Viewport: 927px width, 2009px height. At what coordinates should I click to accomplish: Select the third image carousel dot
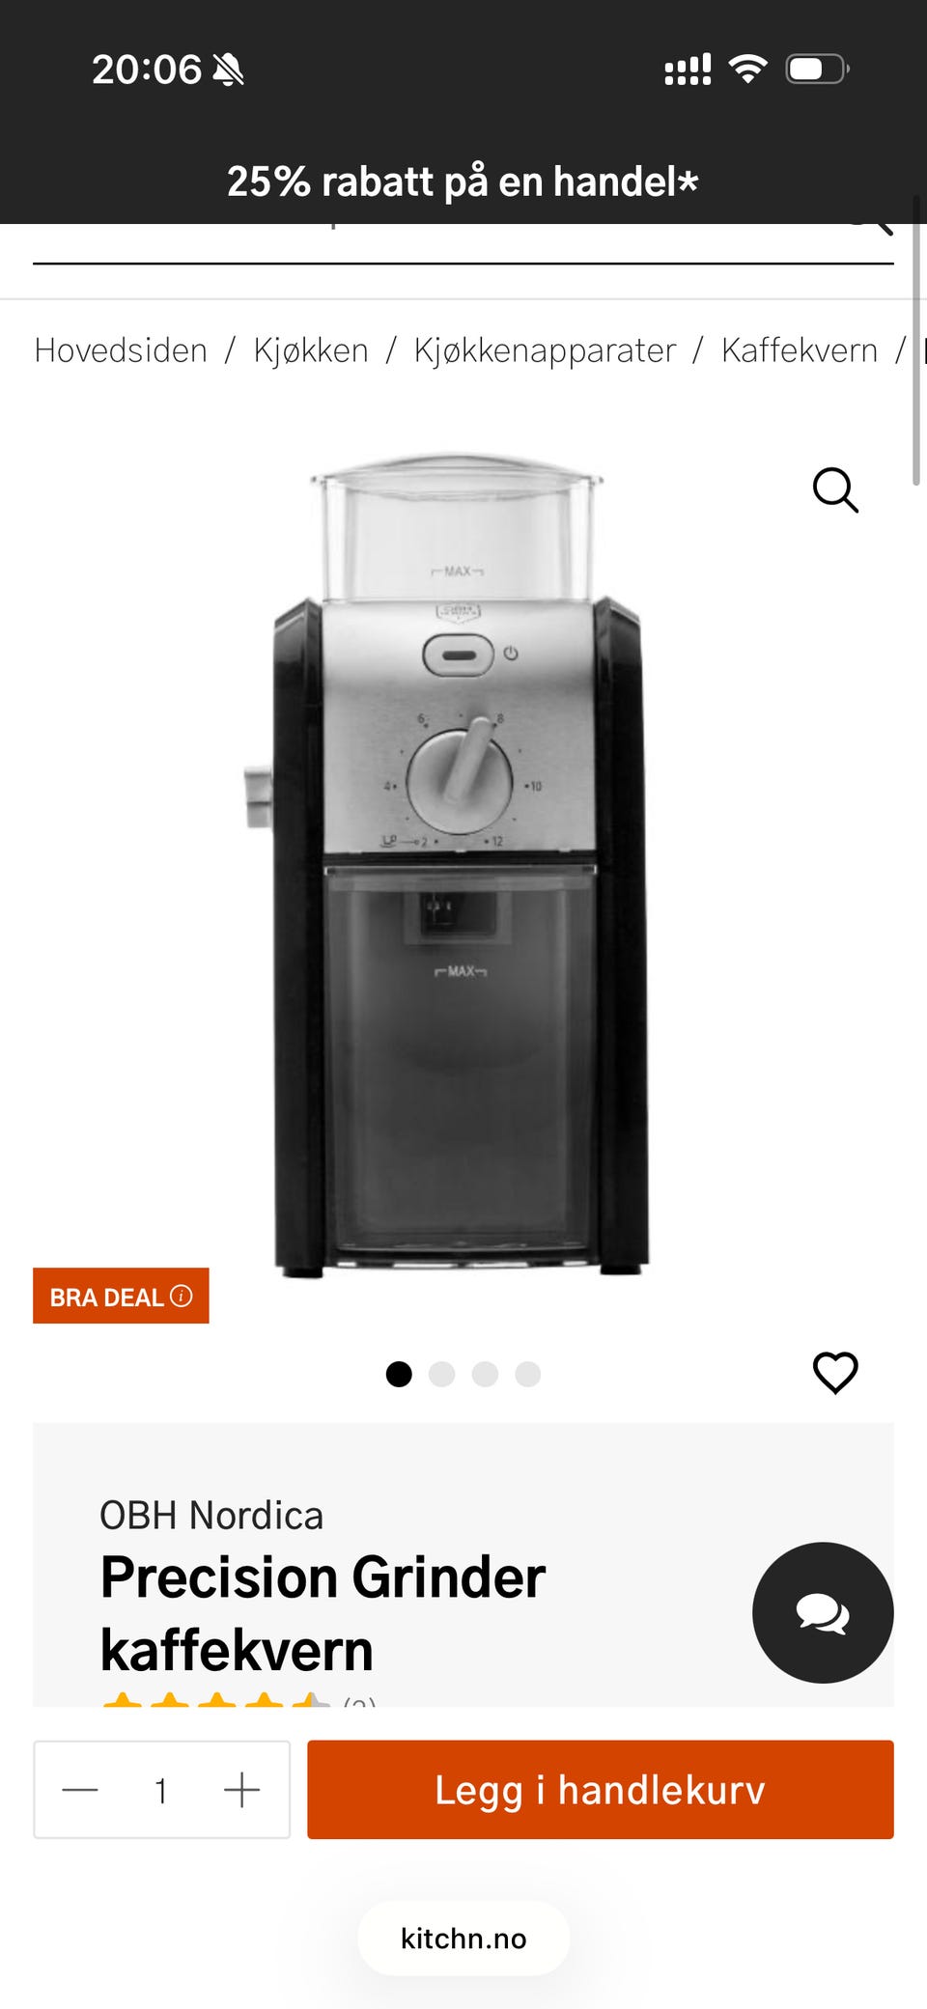tap(485, 1374)
